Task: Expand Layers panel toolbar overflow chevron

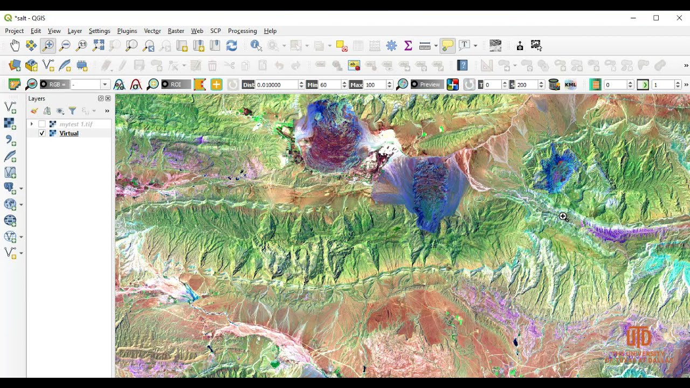Action: (x=107, y=111)
